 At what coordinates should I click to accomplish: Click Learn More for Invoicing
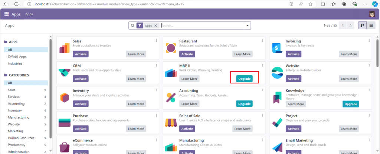(349, 54)
